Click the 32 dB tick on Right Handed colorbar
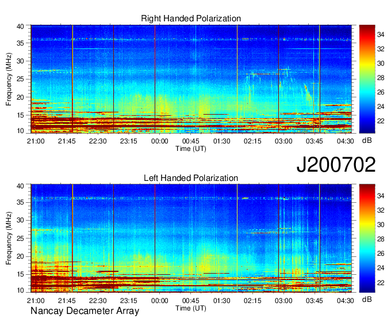The height and width of the screenshot is (318, 391). coord(381,49)
